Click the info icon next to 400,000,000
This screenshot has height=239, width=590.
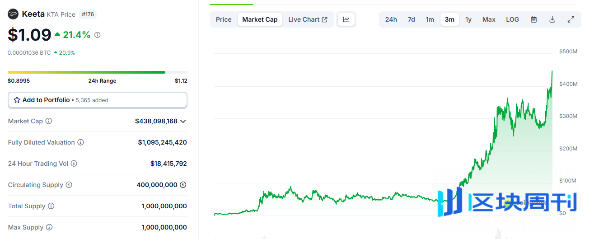coord(183,185)
